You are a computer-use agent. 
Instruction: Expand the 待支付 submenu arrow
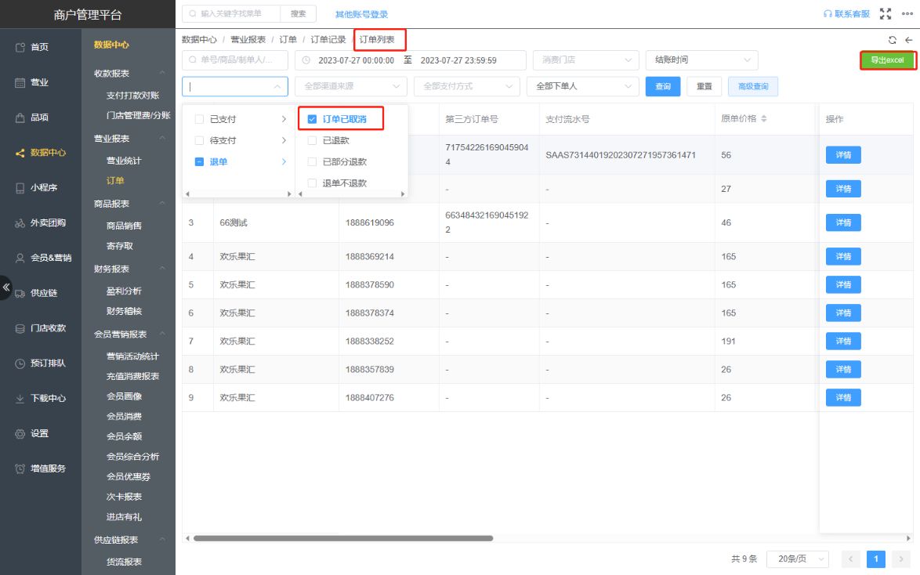[284, 140]
